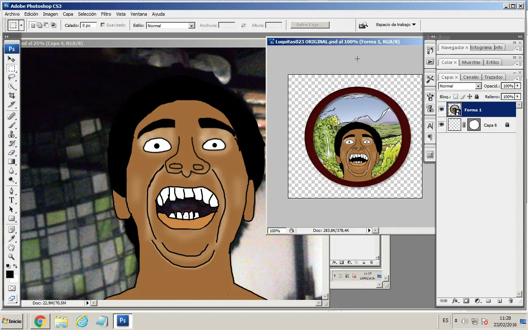Select the Healing Brush tool
This screenshot has height=330, width=528.
pyautogui.click(x=12, y=116)
